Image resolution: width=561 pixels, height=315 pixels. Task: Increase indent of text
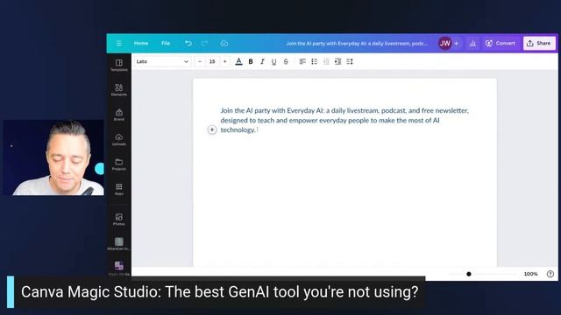(337, 61)
